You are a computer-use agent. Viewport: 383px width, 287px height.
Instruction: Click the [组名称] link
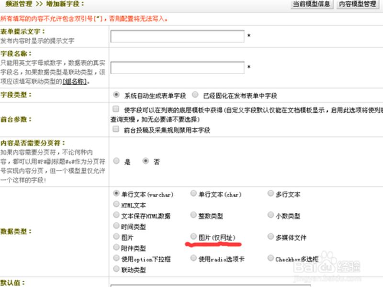pyautogui.click(x=75, y=81)
